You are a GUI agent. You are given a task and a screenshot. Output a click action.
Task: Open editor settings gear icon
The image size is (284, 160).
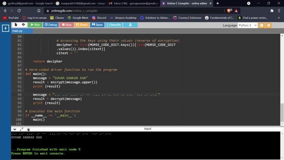click(x=268, y=25)
